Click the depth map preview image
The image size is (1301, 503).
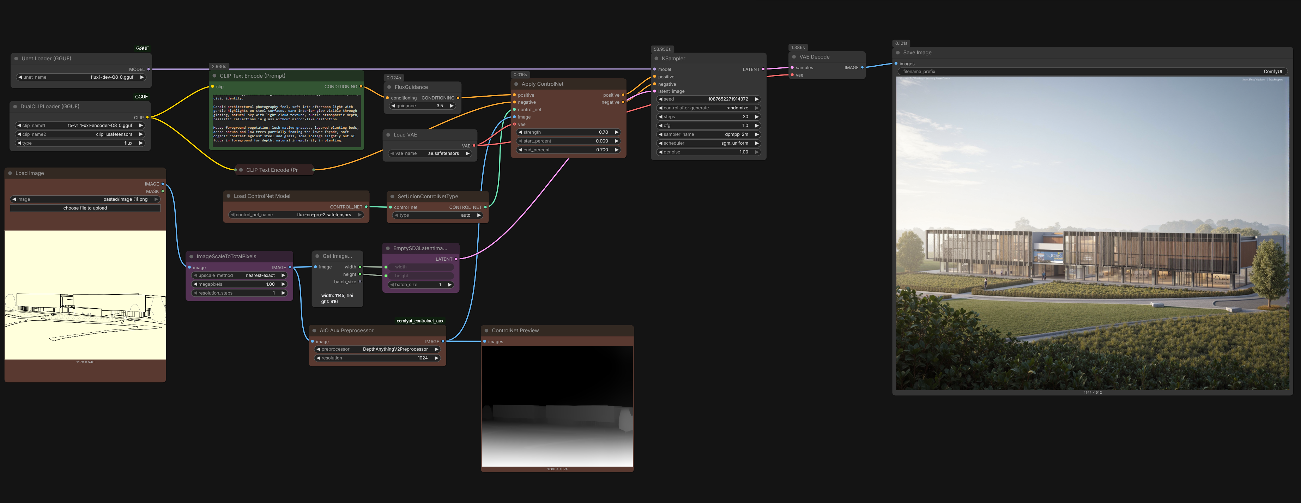(x=557, y=406)
